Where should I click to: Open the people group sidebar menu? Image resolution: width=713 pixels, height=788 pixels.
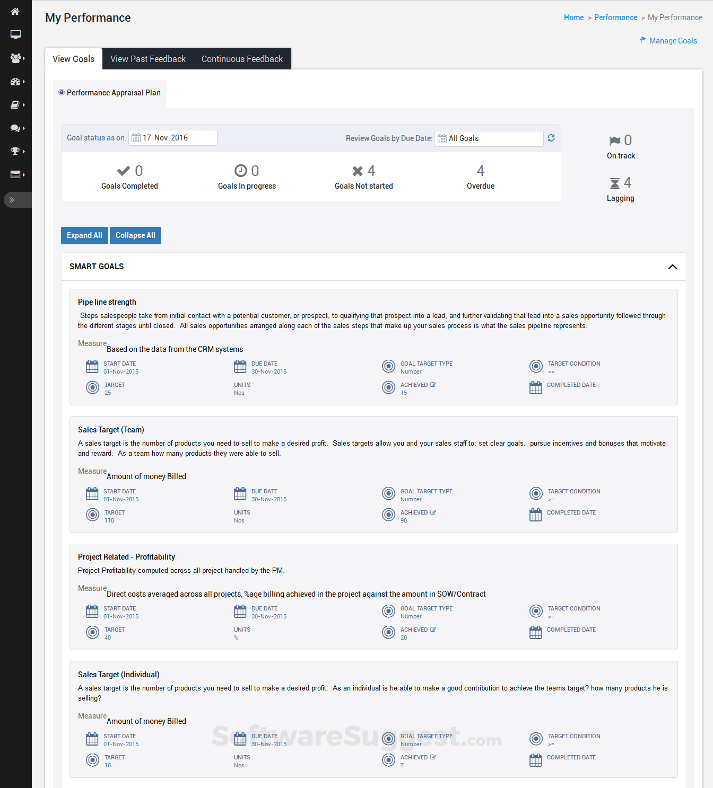16,58
